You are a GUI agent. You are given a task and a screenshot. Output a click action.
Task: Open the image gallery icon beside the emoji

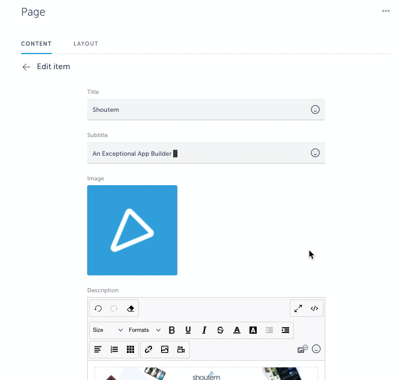[x=302, y=349]
